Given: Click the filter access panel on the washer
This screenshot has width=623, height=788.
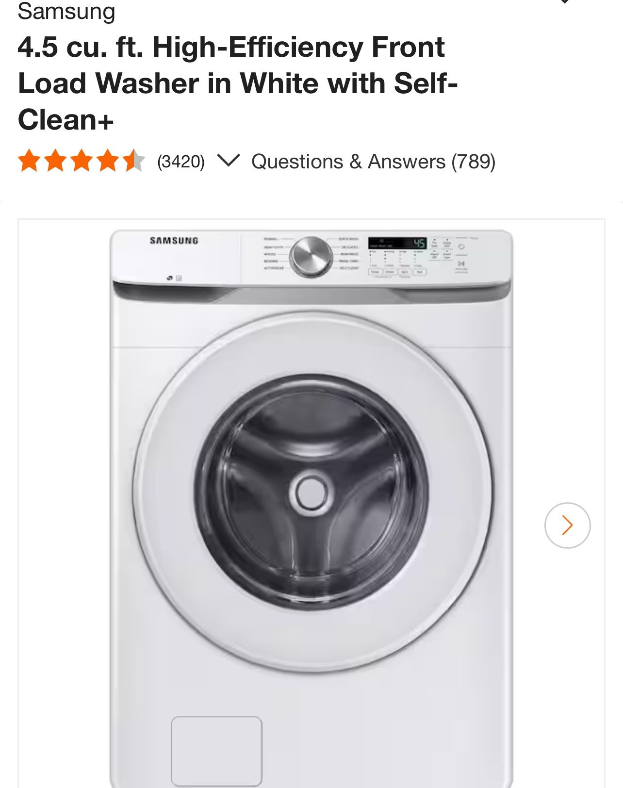Looking at the screenshot, I should tap(216, 752).
